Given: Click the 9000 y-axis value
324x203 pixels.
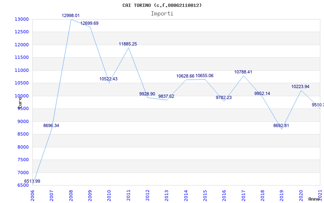Looking at the screenshot, I should tap(23, 121).
